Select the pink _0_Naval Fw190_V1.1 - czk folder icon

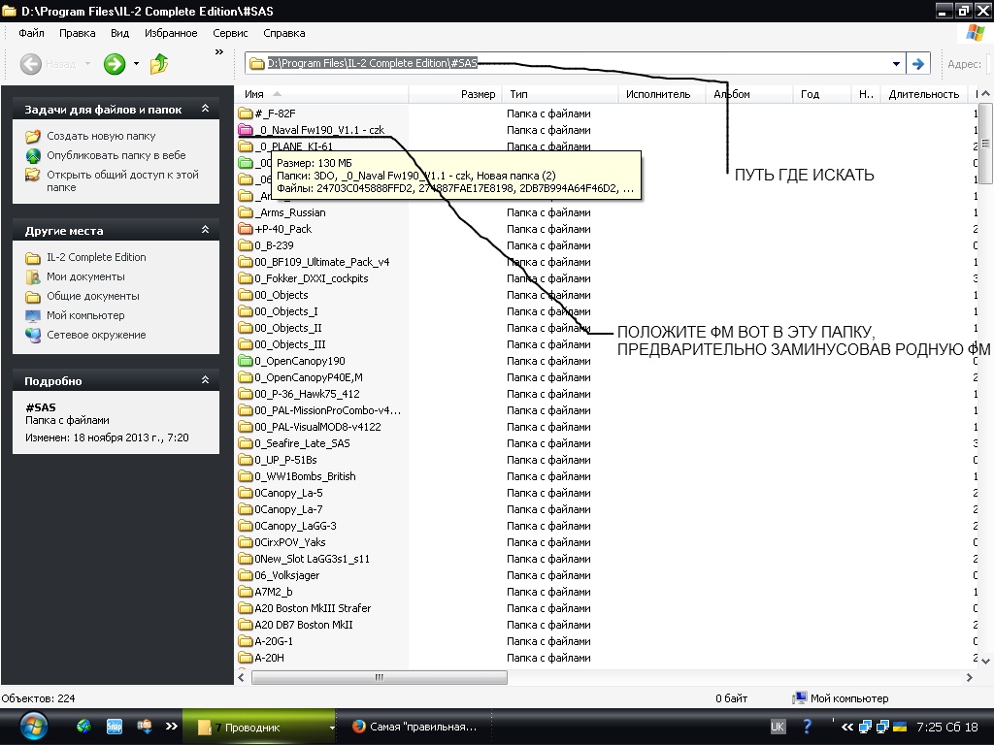(246, 130)
